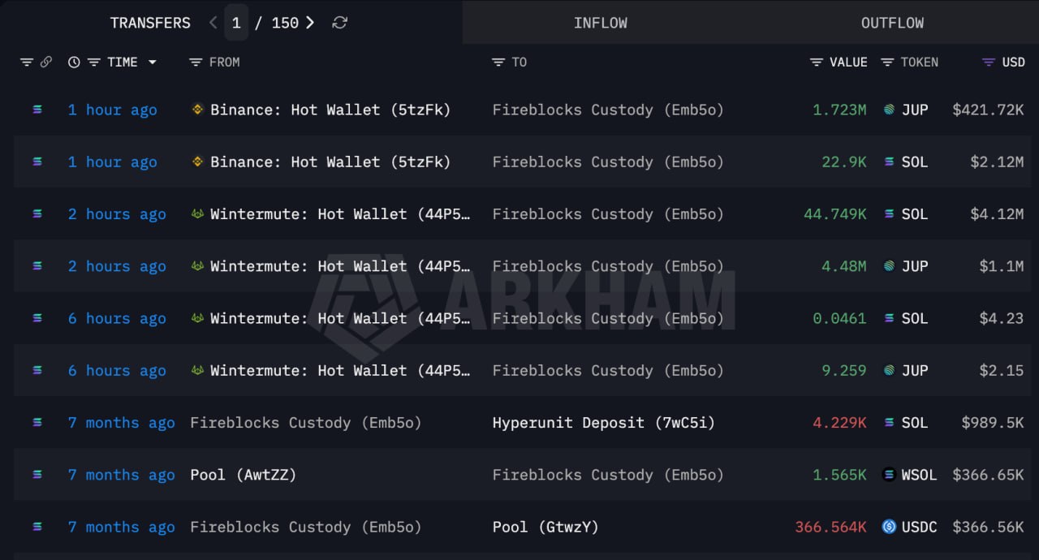Click Solana icon of the 4.229K SOL row
This screenshot has width=1039, height=560.
pyautogui.click(x=37, y=422)
